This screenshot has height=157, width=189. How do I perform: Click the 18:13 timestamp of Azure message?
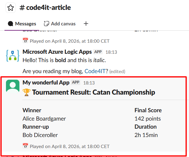pos(111,52)
